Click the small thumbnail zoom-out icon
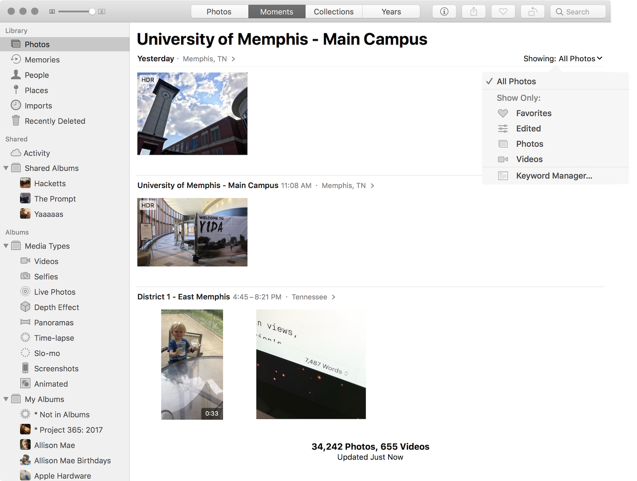 pos(52,11)
